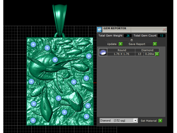177x133 pixels.
Task: Click the green arrow beside Update
Action: coord(121,44)
